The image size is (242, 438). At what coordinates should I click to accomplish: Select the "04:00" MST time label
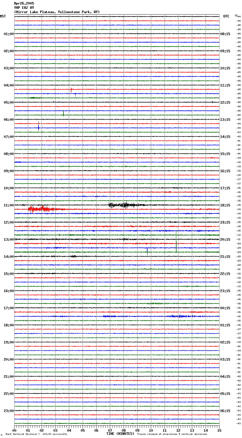pyautogui.click(x=9, y=85)
